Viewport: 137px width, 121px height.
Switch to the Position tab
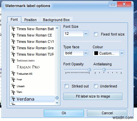point(30,20)
